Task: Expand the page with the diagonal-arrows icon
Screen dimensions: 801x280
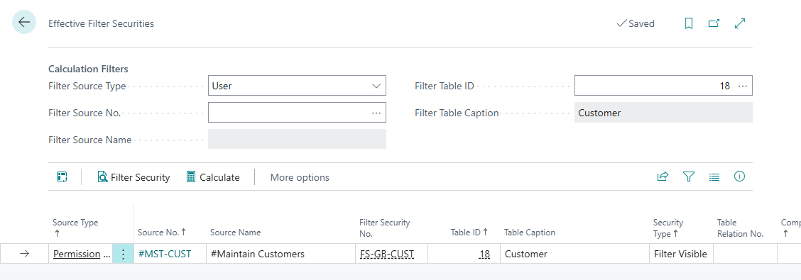Action: [740, 23]
